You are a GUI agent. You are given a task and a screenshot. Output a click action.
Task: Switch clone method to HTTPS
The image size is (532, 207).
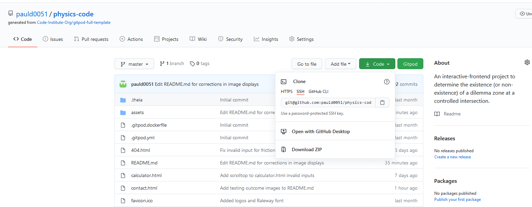pyautogui.click(x=287, y=92)
